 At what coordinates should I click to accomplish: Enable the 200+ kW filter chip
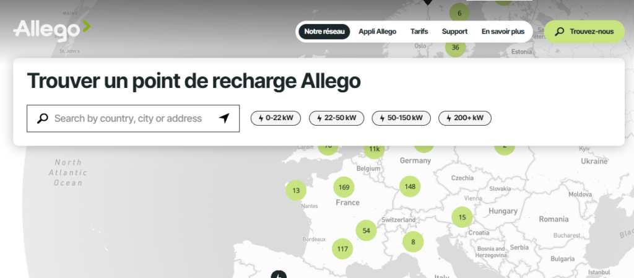464,118
